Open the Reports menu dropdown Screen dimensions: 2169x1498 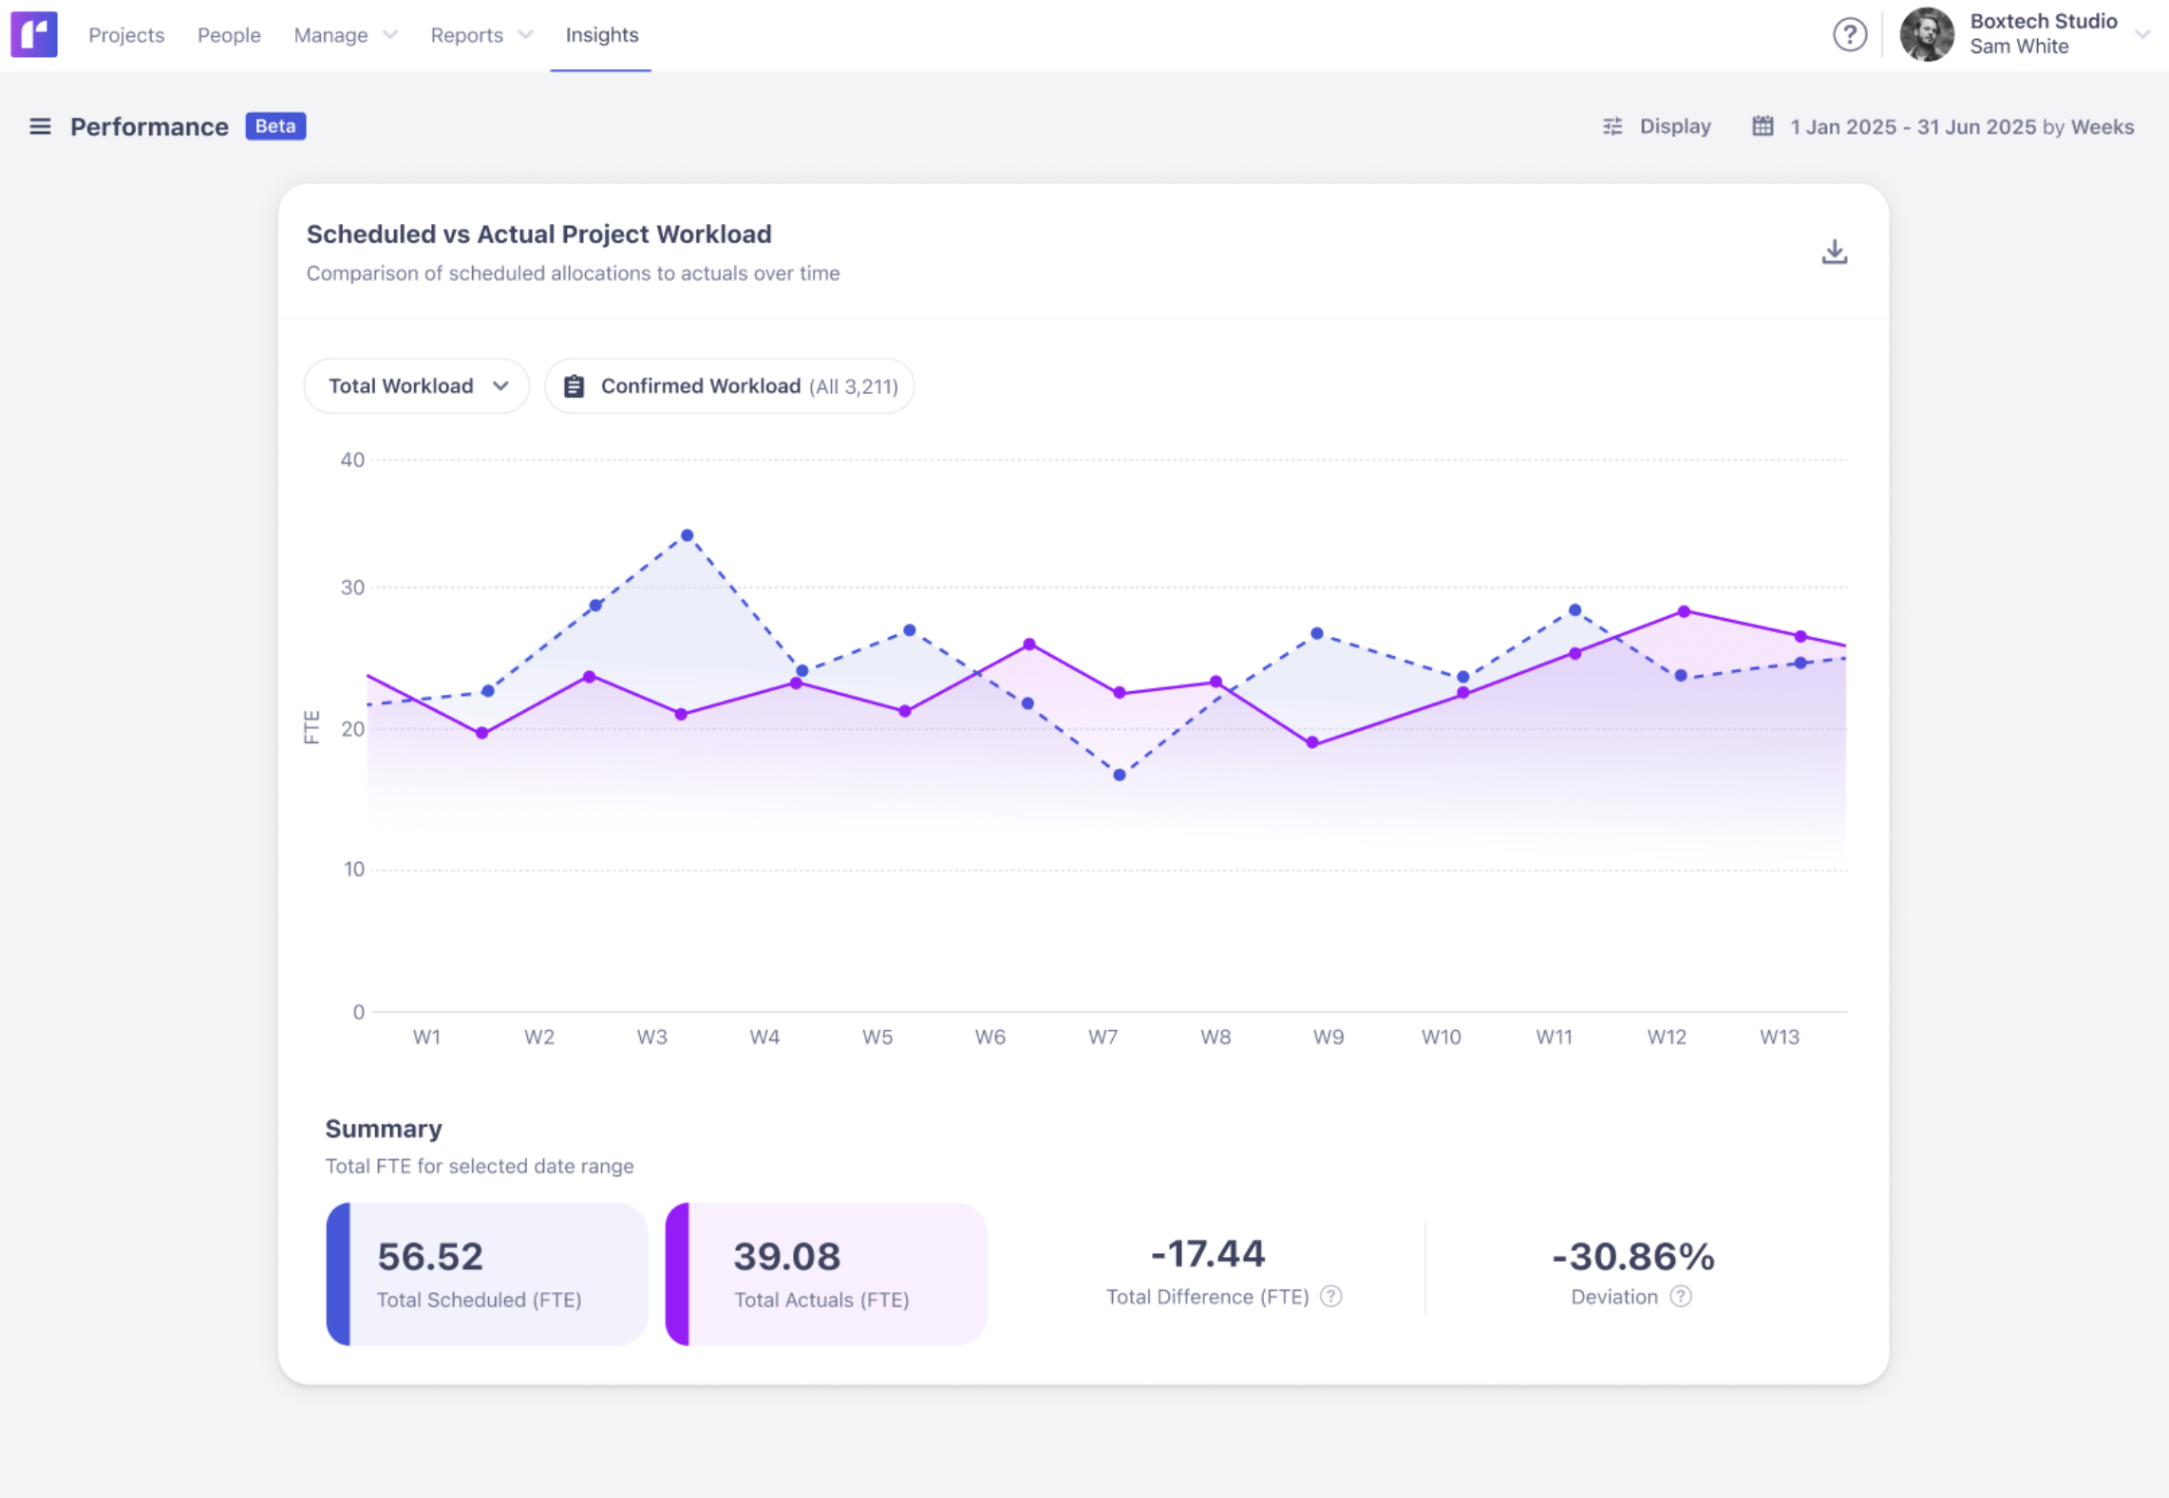coord(481,35)
